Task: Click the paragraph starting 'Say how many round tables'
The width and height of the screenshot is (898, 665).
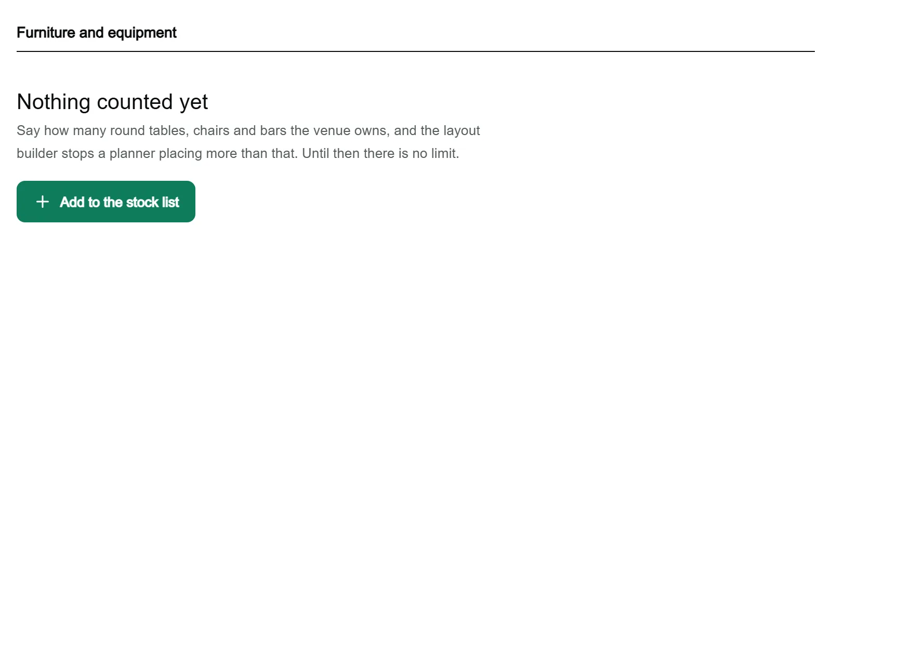Action: 248,142
